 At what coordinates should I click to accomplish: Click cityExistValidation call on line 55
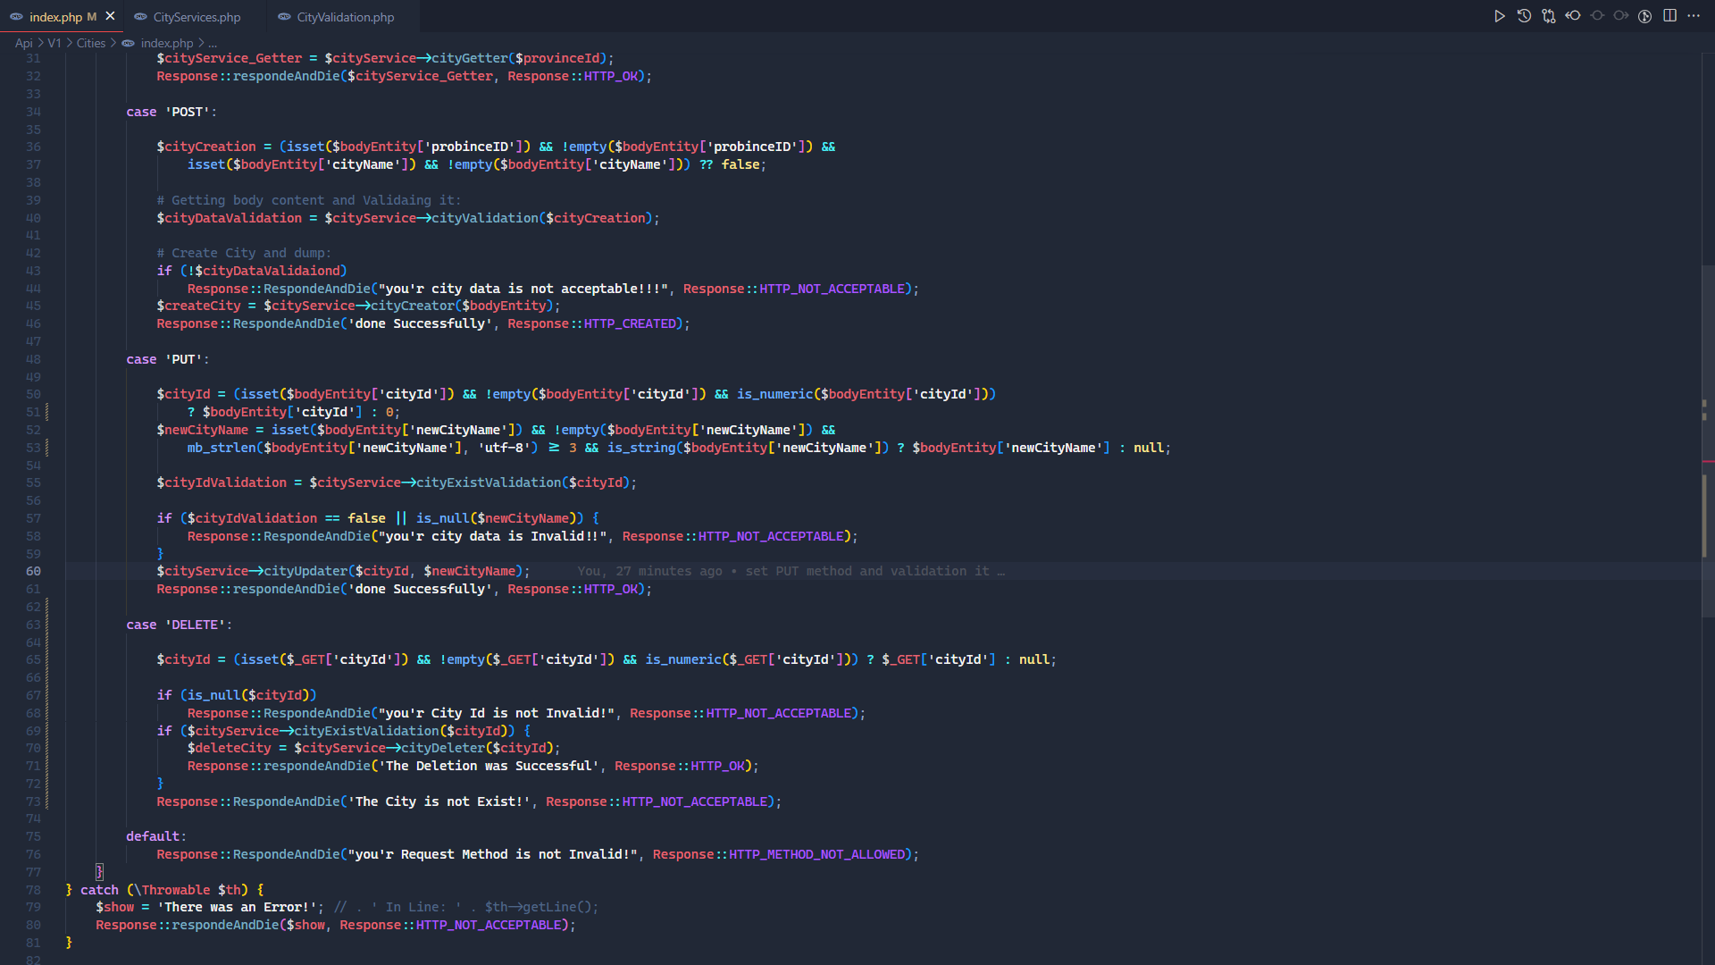point(489,482)
